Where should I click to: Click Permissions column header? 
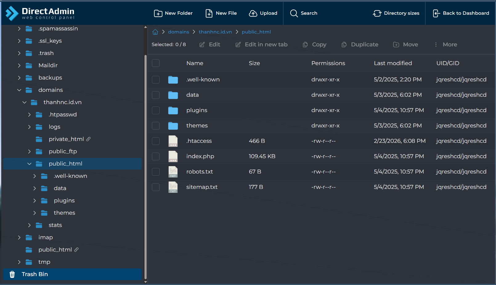click(328, 63)
